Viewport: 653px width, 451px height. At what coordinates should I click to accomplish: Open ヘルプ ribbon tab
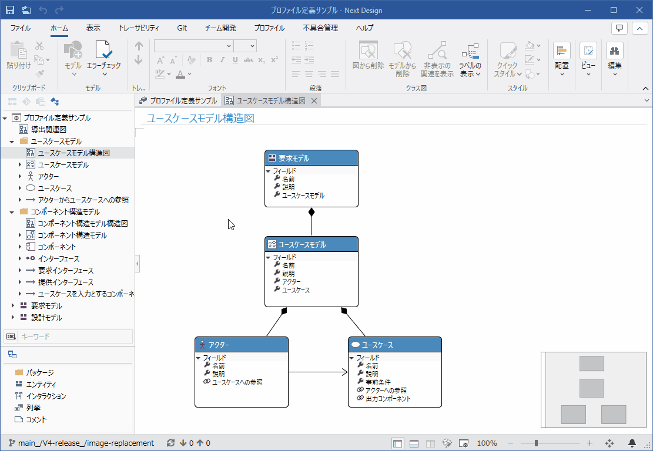point(364,28)
